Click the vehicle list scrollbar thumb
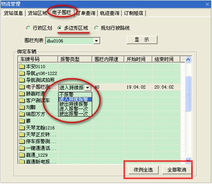This screenshot has height=184, width=212. click(188, 94)
